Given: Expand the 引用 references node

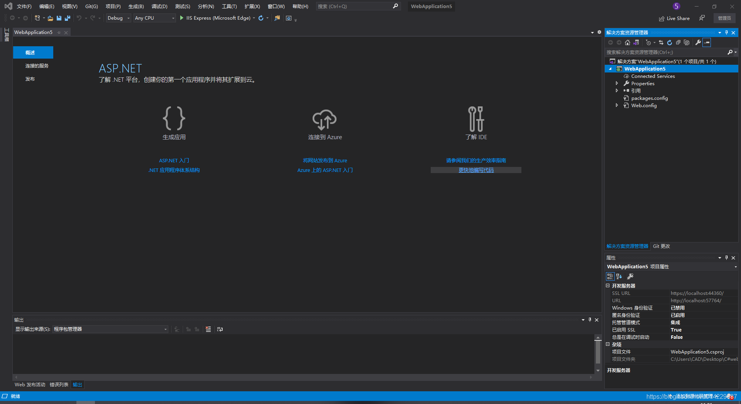Looking at the screenshot, I should 617,91.
